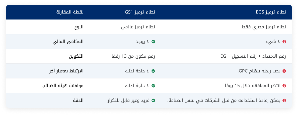Viewport: 298px width, 115px height.
Task: Click the التكوين row label
Action: click(x=76, y=56)
